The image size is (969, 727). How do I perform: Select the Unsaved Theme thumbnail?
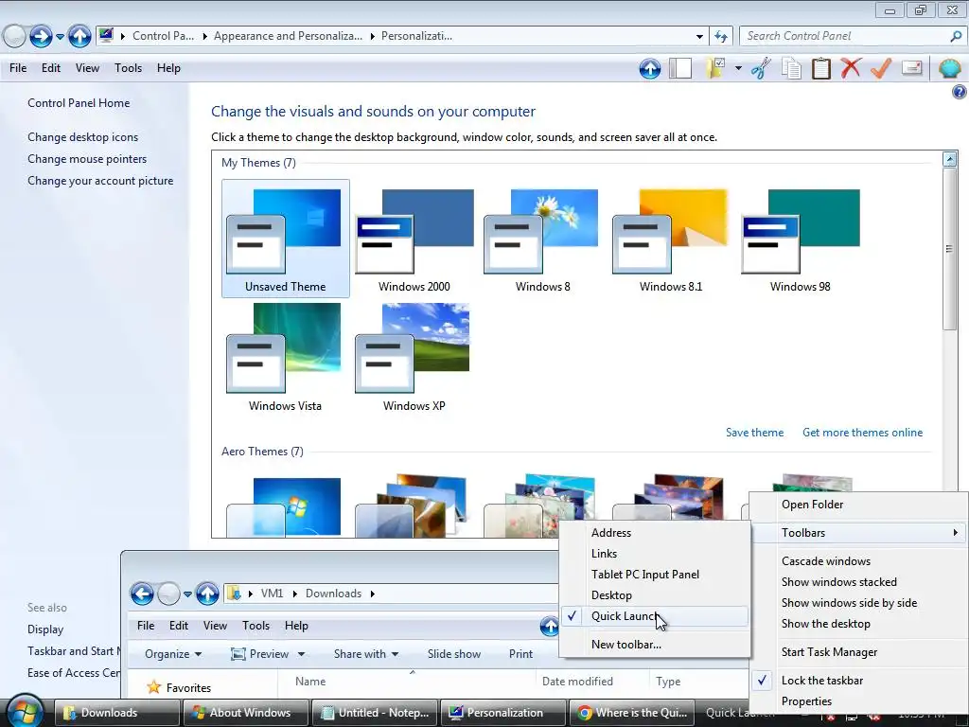[286, 239]
